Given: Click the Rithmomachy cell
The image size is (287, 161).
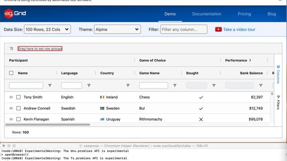Looking at the screenshot, I should coord(151,119).
